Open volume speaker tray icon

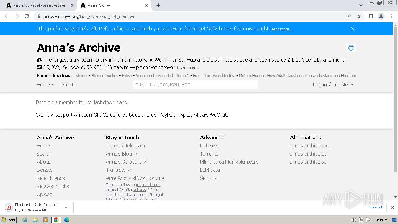click(353, 220)
